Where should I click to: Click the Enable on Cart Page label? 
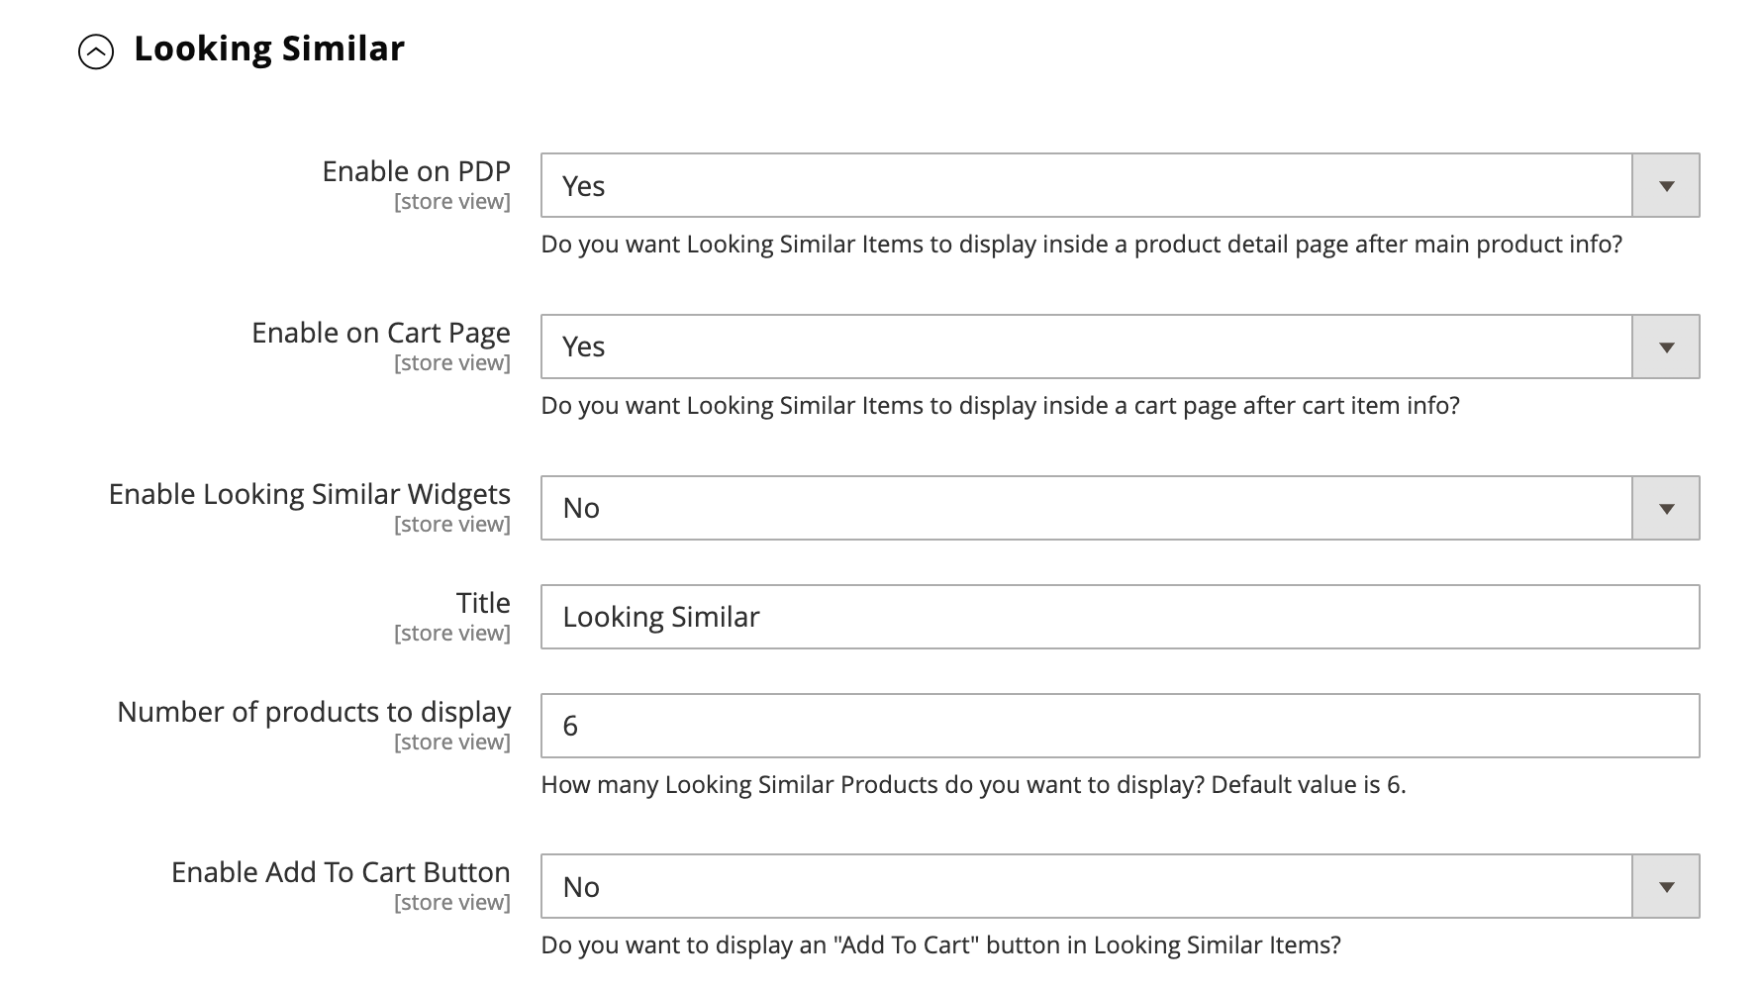[381, 333]
